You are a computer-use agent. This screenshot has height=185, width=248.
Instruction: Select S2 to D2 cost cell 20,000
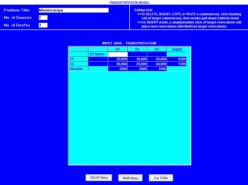[x=137, y=64]
